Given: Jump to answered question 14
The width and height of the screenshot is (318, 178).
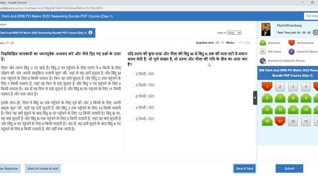Looking at the screenshot, I should pyautogui.click(x=306, y=110).
